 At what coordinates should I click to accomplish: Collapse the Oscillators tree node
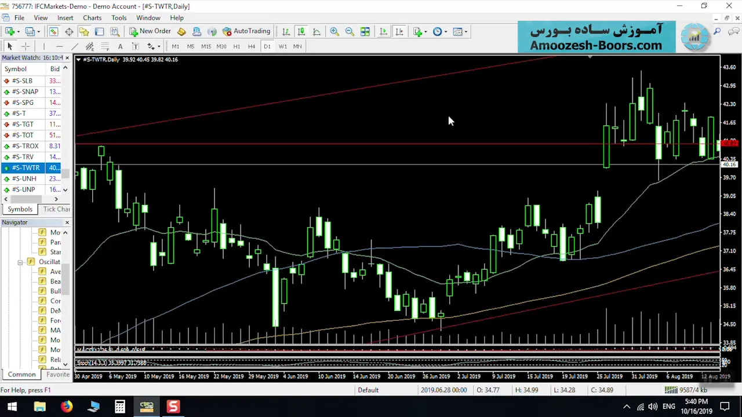coord(20,262)
